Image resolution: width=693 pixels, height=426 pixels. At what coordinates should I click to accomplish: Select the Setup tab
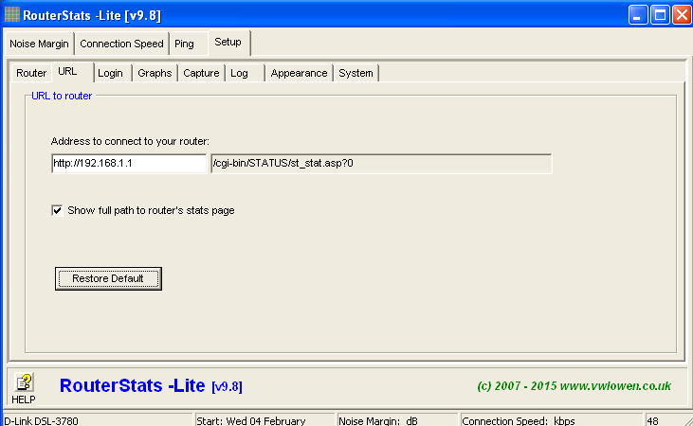coord(228,43)
